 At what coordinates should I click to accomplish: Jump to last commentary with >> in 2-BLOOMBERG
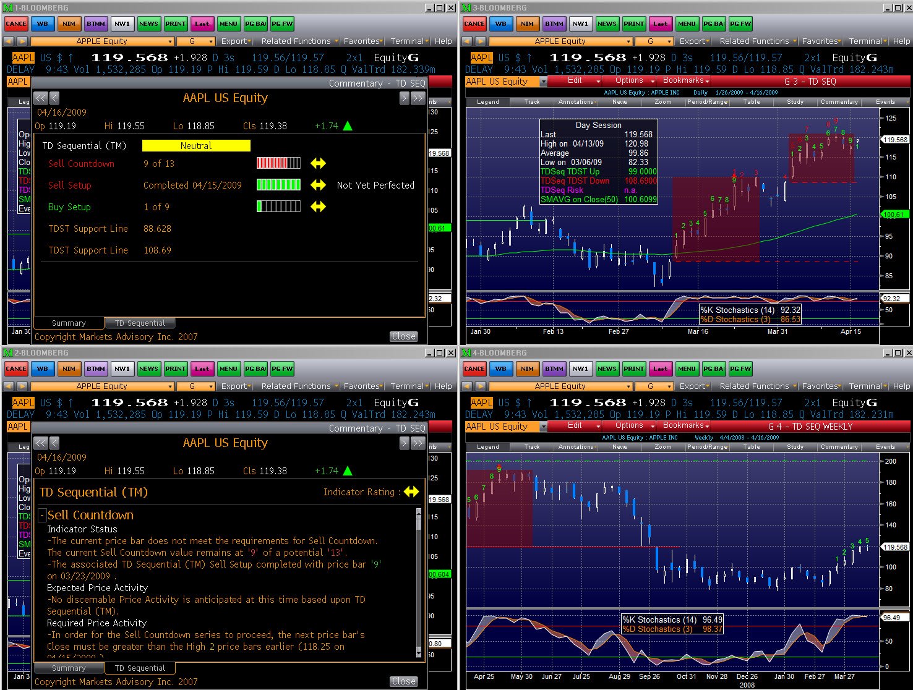point(418,443)
